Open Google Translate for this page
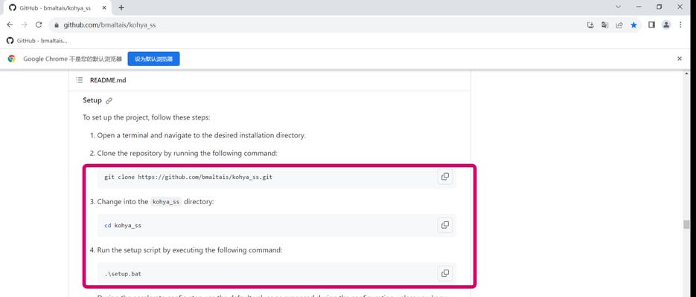The width and height of the screenshot is (696, 297). coord(604,25)
